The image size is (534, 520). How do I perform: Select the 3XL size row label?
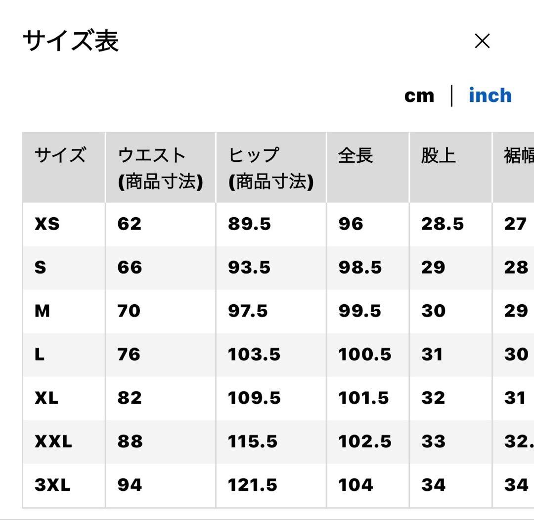click(52, 485)
